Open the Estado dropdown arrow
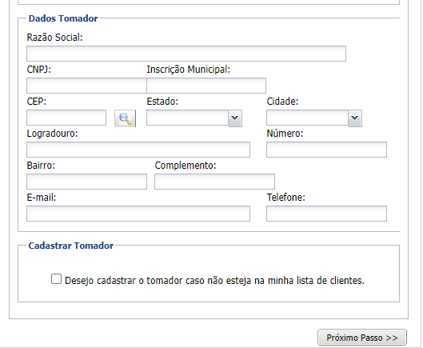 click(235, 118)
